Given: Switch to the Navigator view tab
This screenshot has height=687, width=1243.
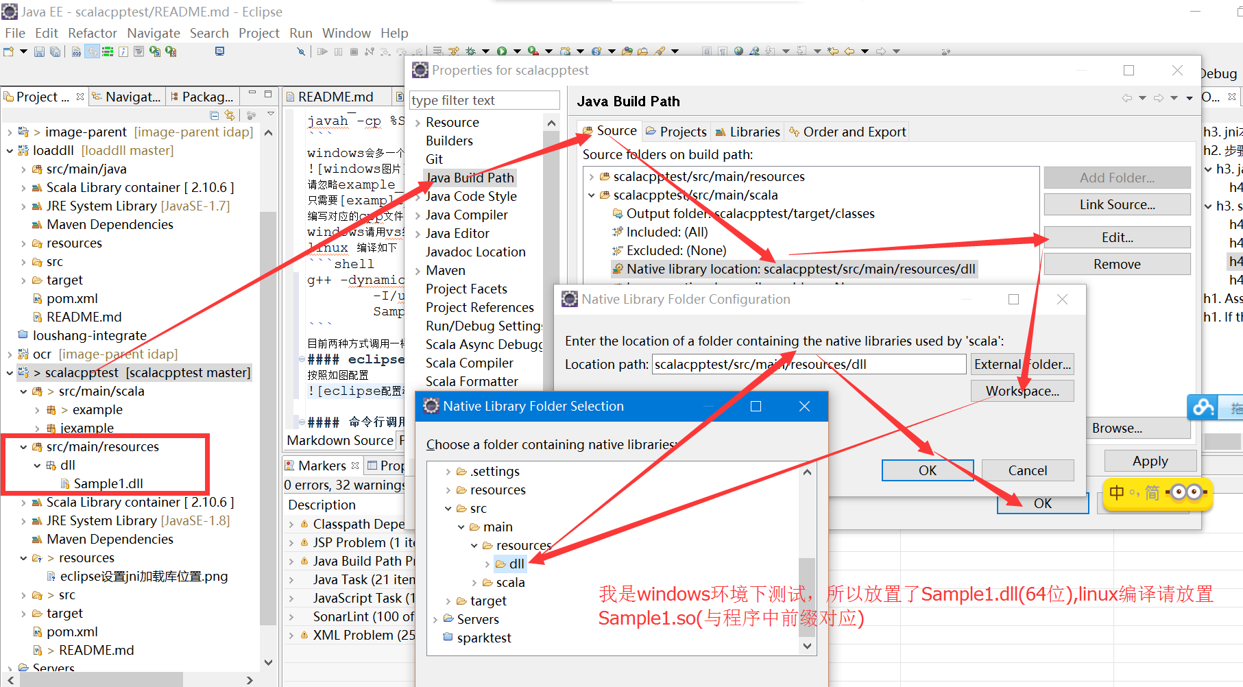Looking at the screenshot, I should [x=127, y=97].
